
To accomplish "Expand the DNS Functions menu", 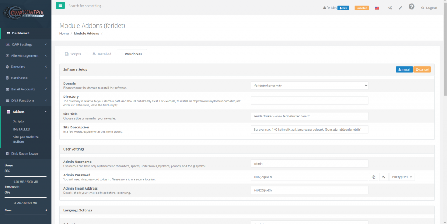I will coord(26,100).
